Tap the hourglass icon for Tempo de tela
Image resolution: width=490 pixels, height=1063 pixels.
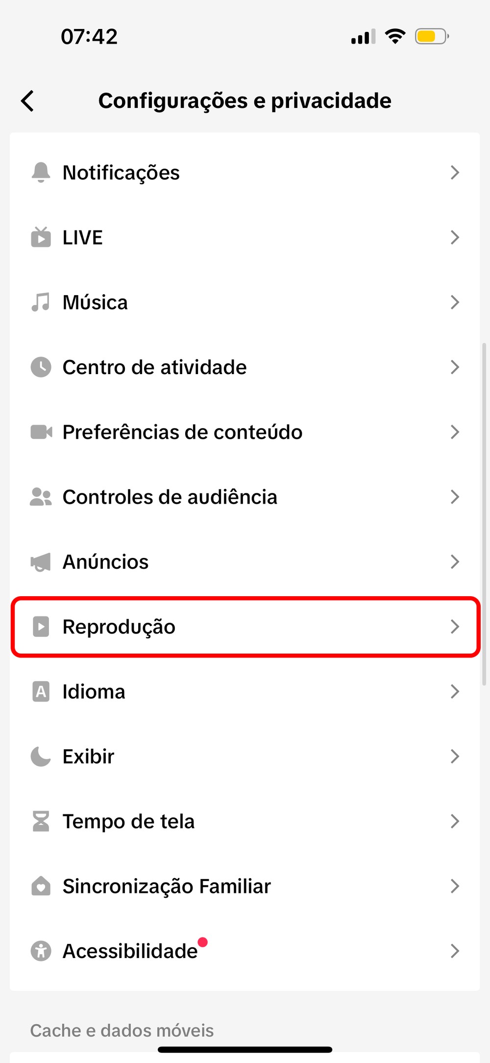[x=41, y=821]
